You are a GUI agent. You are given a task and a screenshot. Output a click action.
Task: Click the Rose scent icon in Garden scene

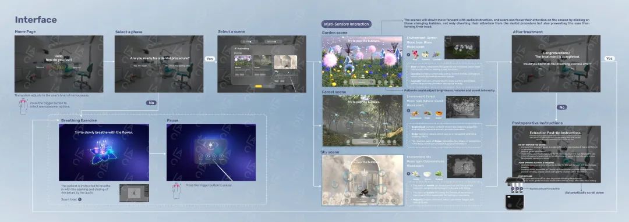[415, 55]
